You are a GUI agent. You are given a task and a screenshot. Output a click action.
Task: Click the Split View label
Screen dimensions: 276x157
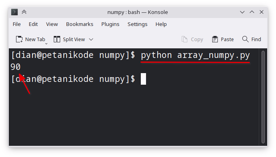click(74, 40)
